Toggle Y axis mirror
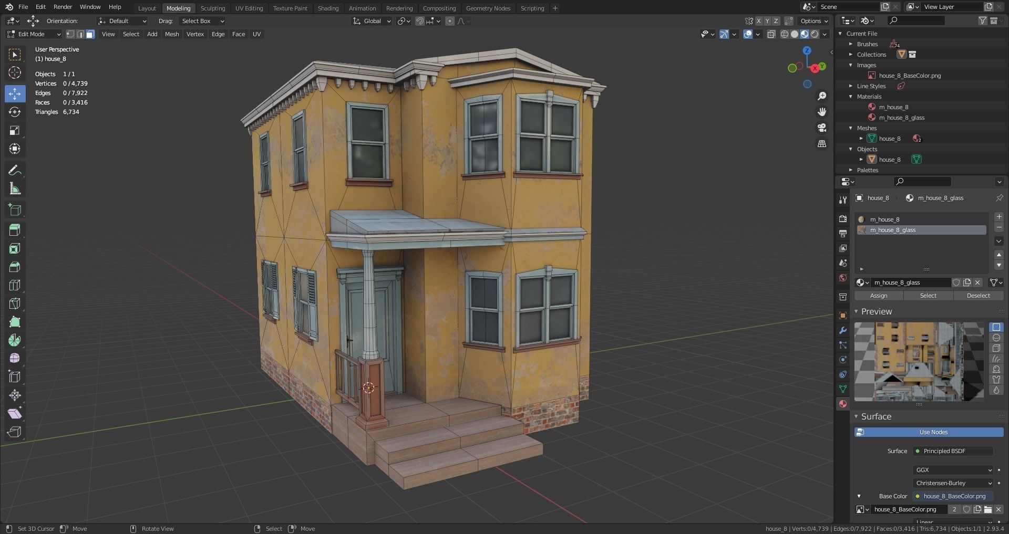1009x534 pixels. pyautogui.click(x=767, y=21)
